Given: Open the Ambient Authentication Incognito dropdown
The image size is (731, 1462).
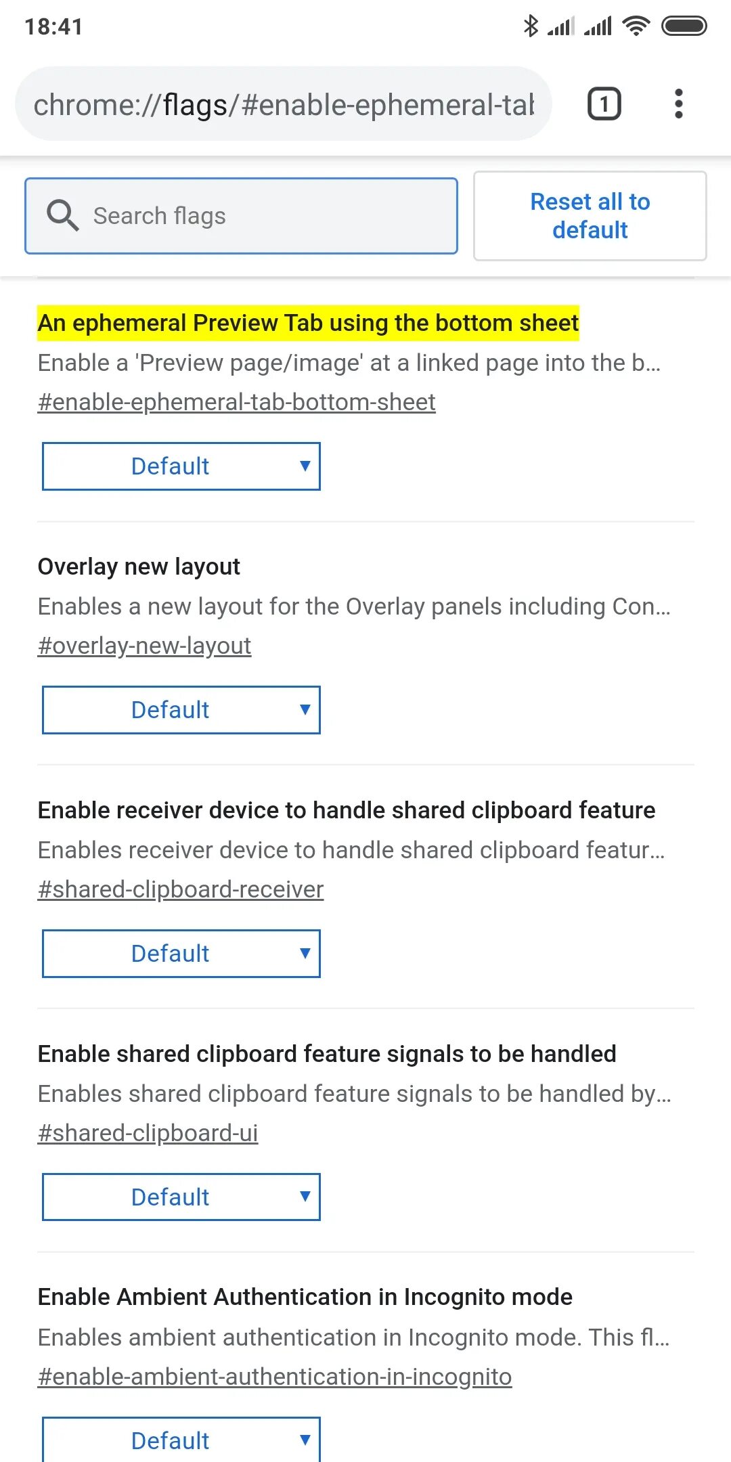Looking at the screenshot, I should (181, 1440).
